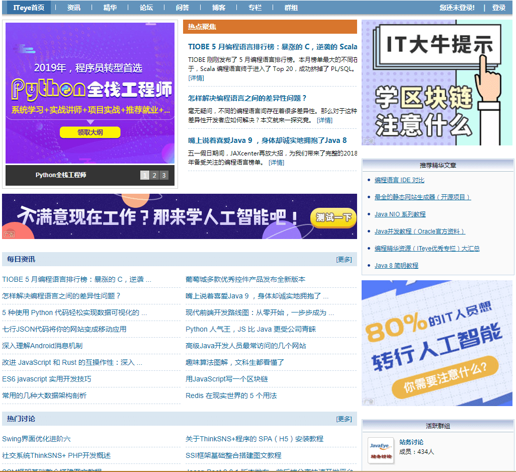Image resolution: width=516 pixels, height=472 pixels.
Task: Open Swing界面优化进阶六 discussion
Action: point(36,439)
